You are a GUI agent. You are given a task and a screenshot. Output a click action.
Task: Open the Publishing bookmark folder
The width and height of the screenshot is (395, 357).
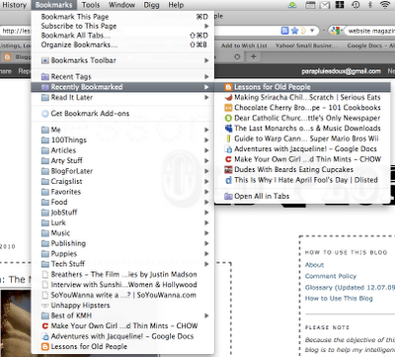[x=122, y=243]
